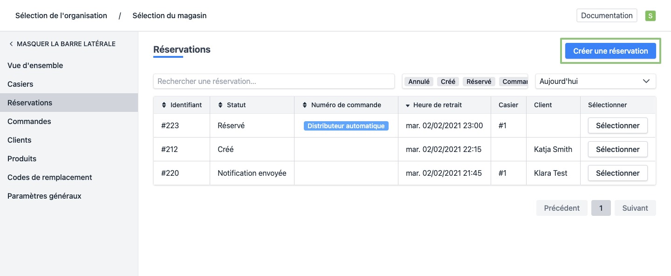Open the Documentation link
The height and width of the screenshot is (276, 671).
(607, 16)
